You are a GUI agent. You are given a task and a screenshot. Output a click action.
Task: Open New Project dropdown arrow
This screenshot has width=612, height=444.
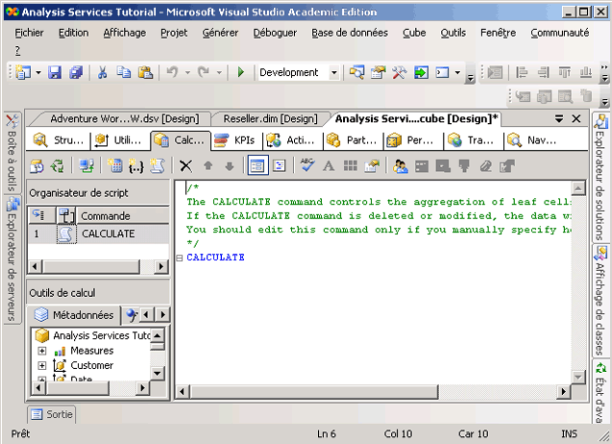(x=38, y=73)
